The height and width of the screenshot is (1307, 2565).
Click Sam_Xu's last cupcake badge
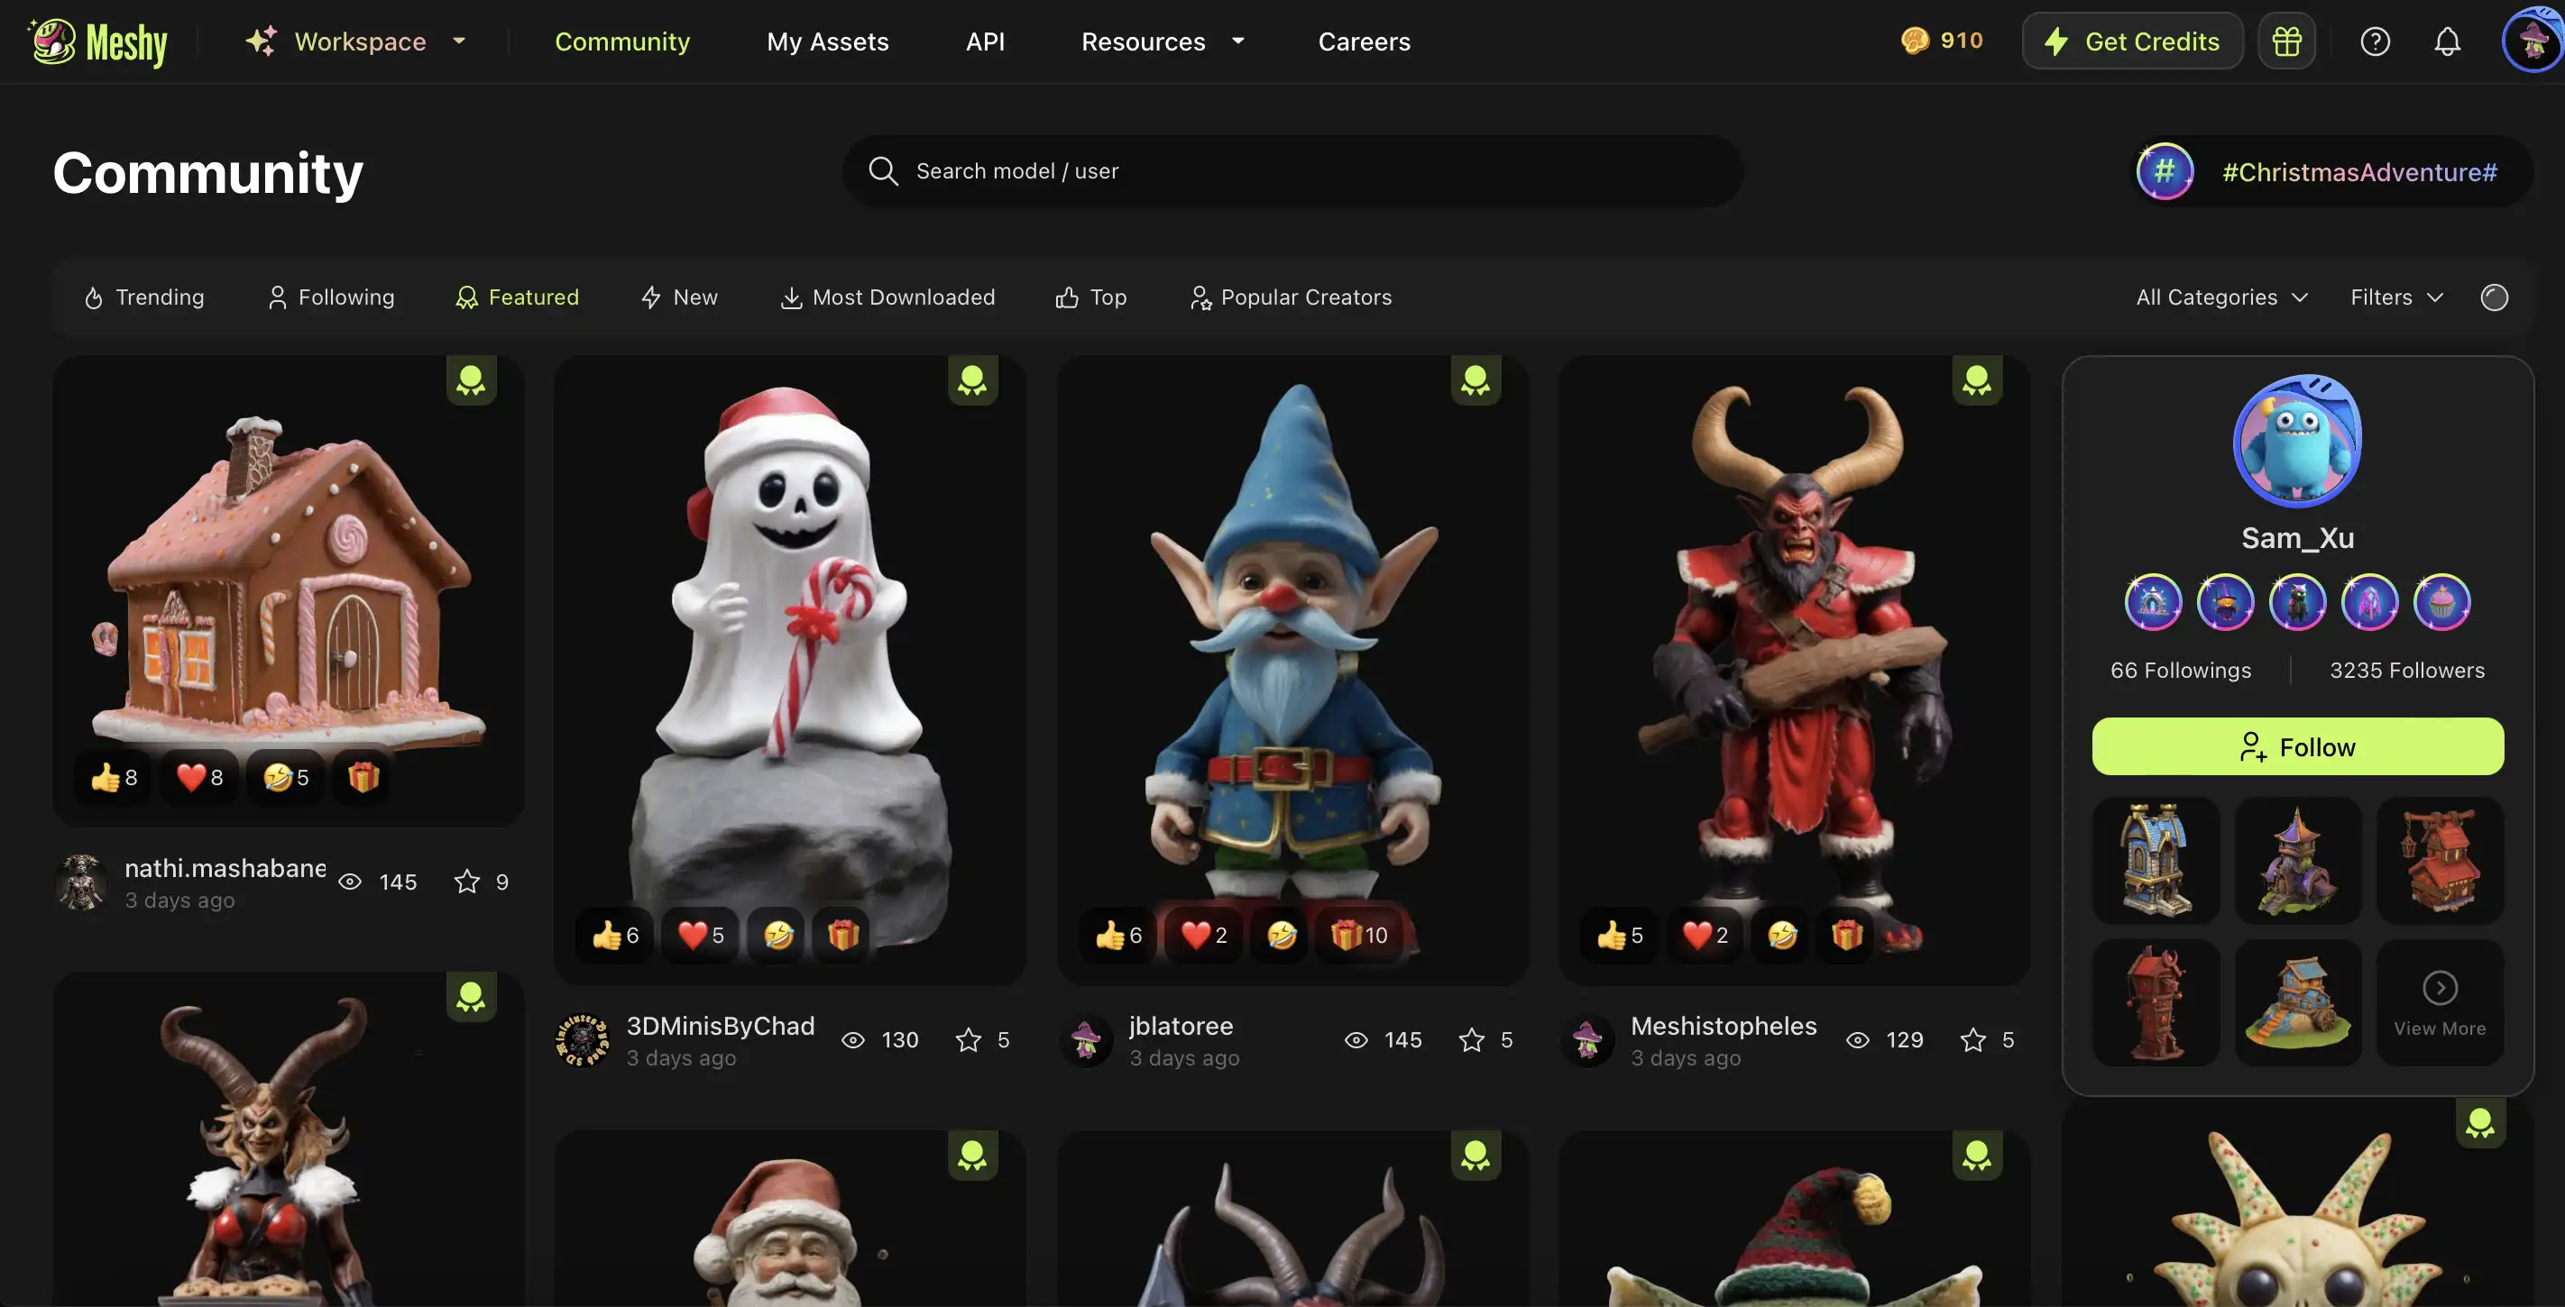2441,602
